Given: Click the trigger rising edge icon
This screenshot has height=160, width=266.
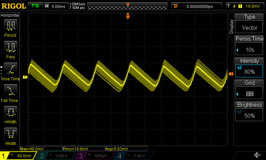Looking at the screenshot, I should [234, 6].
